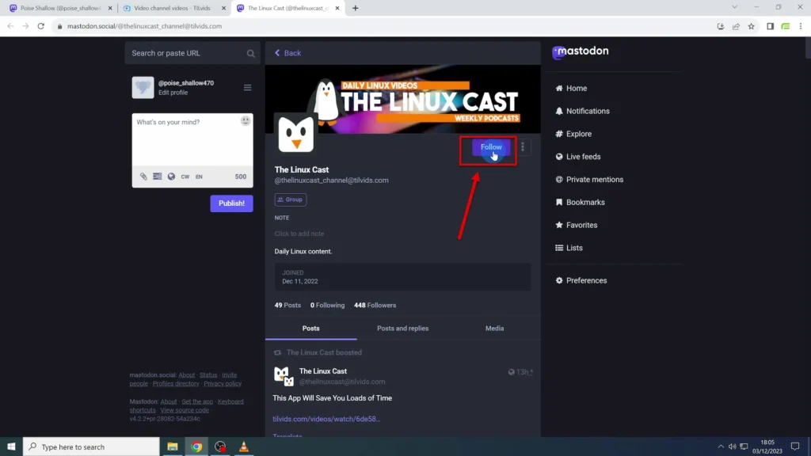811x456 pixels.
Task: Close The Linux Cast browser tab
Action: pyautogui.click(x=337, y=8)
